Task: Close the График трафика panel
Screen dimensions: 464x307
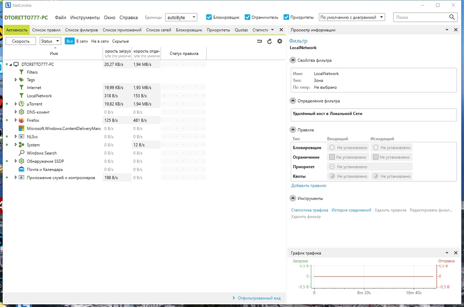Action: 455,253
